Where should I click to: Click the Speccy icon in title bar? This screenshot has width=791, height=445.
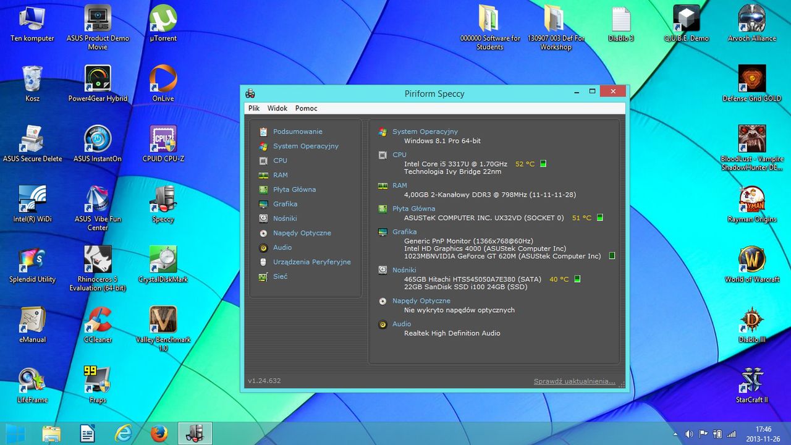coord(250,93)
